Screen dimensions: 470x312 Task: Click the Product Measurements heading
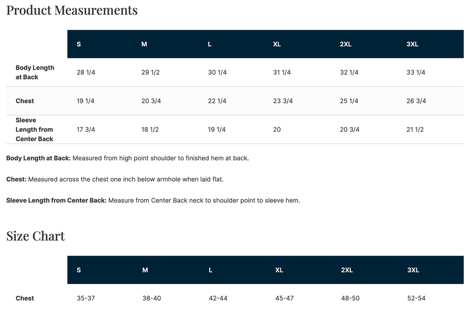pos(72,10)
